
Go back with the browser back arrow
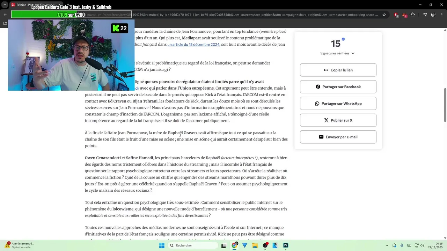5,15
